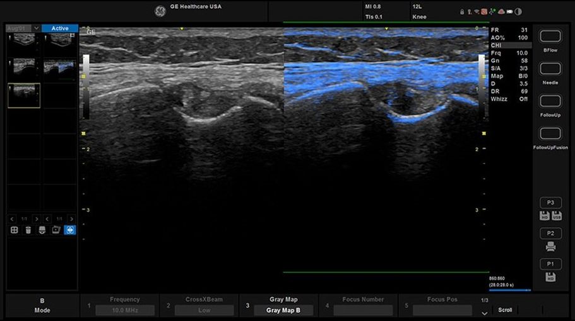Click the grid layout icon under thumbnails
This screenshot has height=321, width=575.
[14, 230]
